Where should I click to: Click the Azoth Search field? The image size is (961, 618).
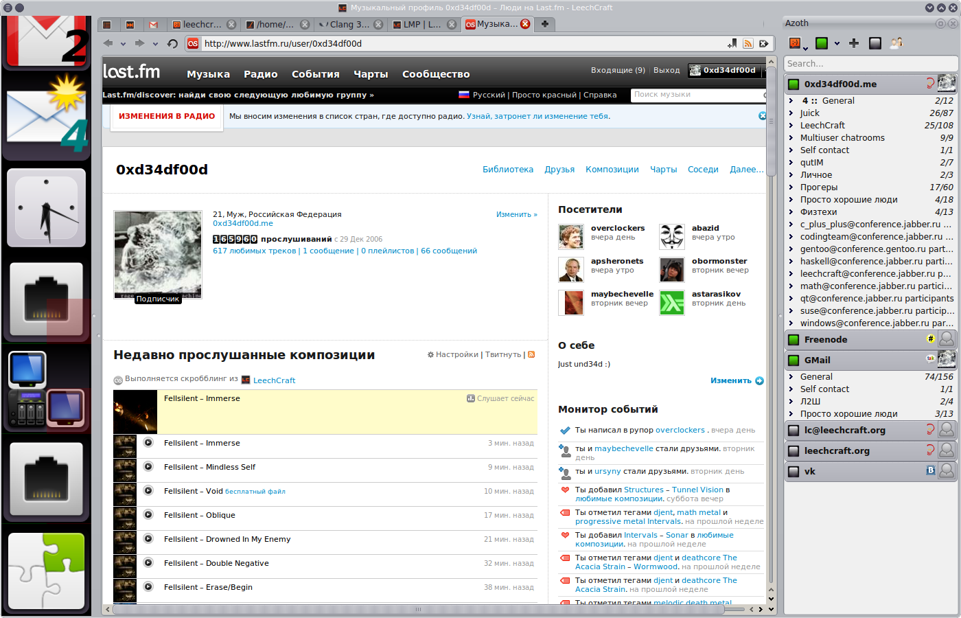point(870,63)
